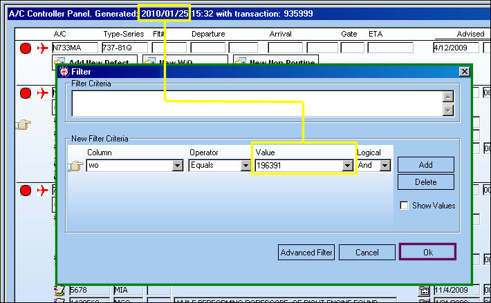This screenshot has width=491, height=303.
Task: Open the Value dropdown arrow
Action: pyautogui.click(x=347, y=165)
